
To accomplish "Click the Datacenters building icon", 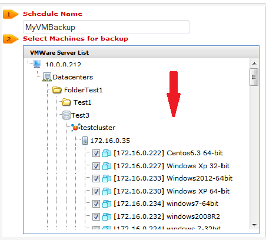I will coord(47,77).
